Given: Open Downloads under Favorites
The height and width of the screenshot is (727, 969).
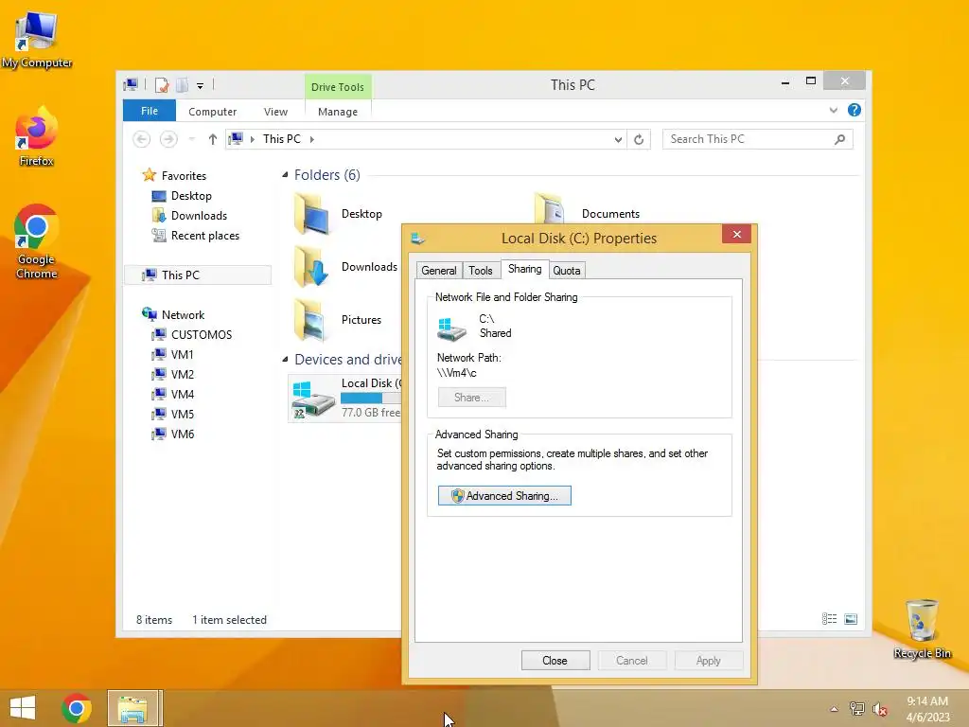Looking at the screenshot, I should 199,216.
